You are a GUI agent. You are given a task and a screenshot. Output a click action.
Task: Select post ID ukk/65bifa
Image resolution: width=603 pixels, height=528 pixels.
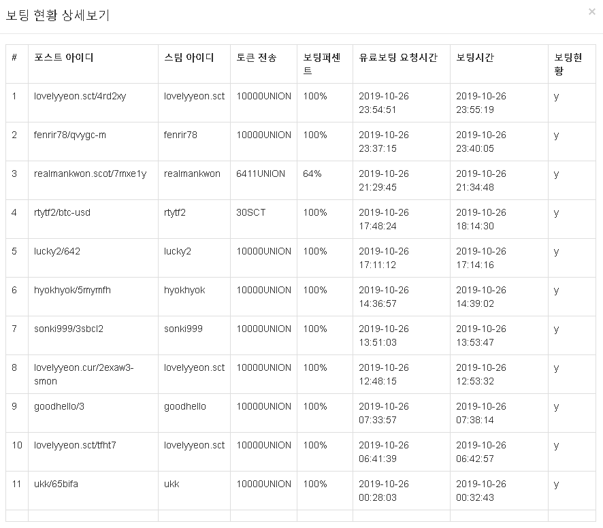click(56, 484)
